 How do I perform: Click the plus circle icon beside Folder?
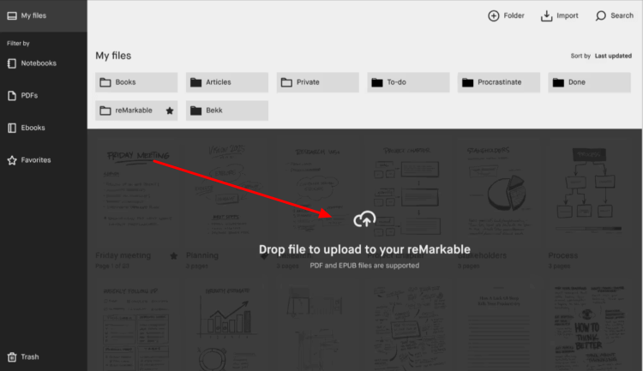[493, 15]
